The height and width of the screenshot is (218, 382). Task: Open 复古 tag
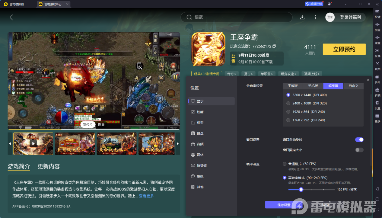tap(249, 74)
